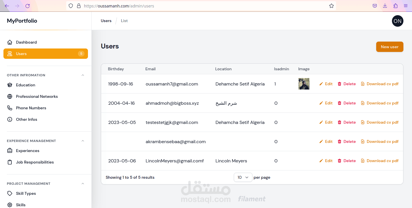This screenshot has width=412, height=208.
Task: Click Edit for ahmadmoh@bigboss.xyz
Action: pyautogui.click(x=326, y=103)
